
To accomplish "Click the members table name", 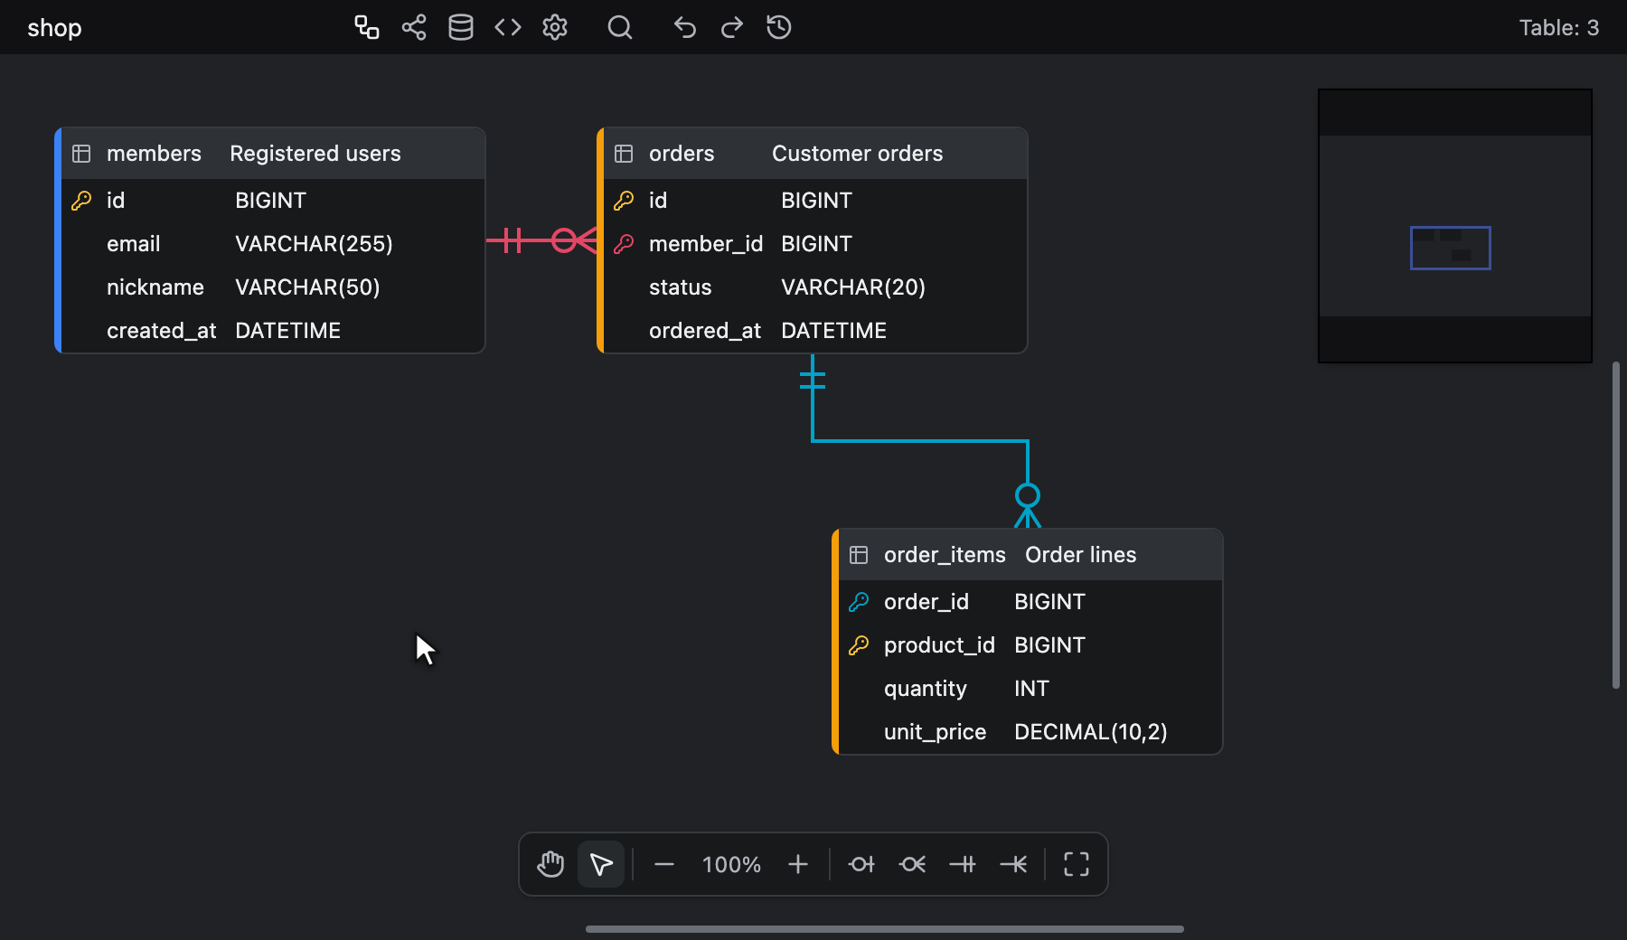I will 154,154.
